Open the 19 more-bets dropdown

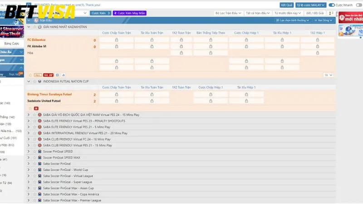click(328, 75)
